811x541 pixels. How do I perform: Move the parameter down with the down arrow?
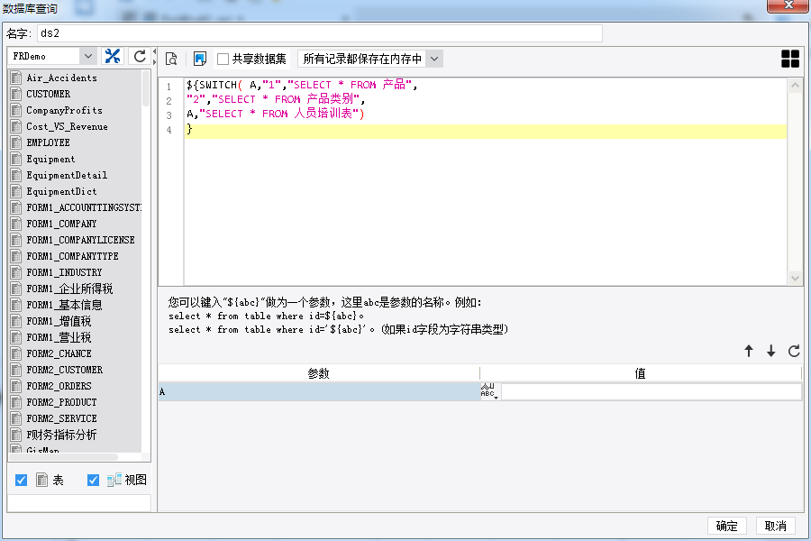771,351
